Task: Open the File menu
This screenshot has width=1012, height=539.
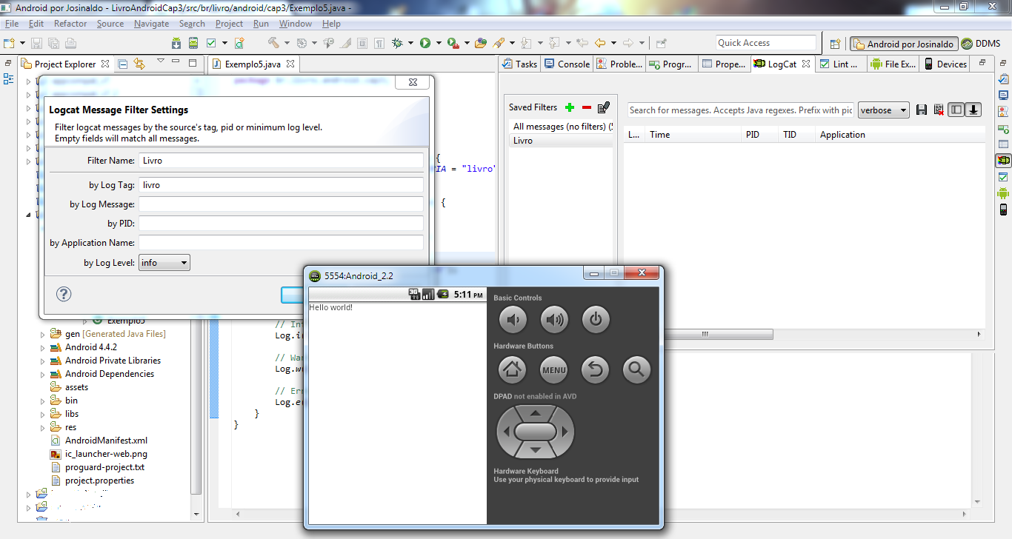Action: pos(12,24)
